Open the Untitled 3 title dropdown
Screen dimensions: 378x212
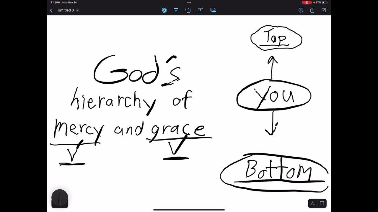77,10
